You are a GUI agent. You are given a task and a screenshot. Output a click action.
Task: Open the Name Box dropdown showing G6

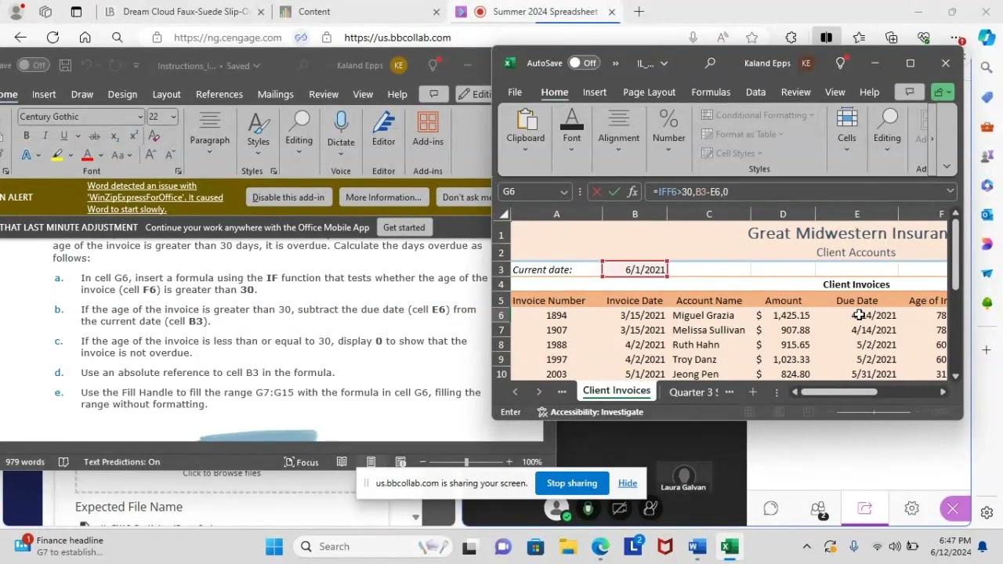point(563,192)
